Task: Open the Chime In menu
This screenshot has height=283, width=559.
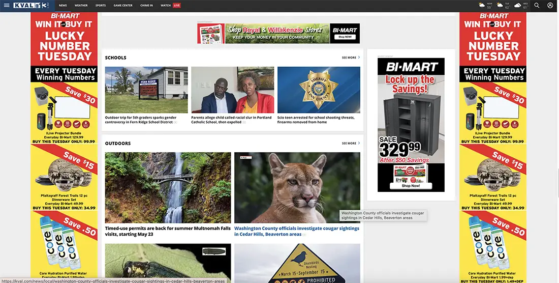Action: (x=146, y=6)
